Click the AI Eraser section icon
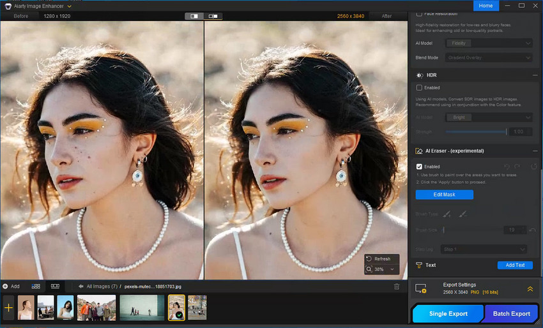Viewport: 543px width, 328px height. tap(419, 151)
